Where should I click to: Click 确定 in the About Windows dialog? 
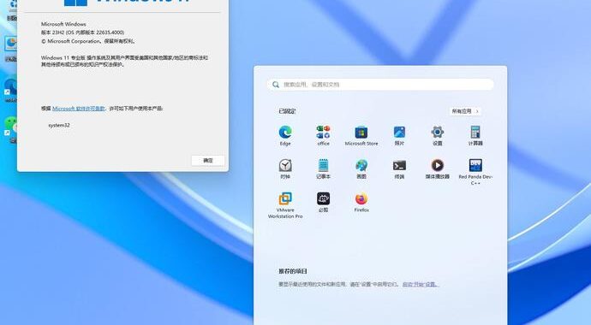[208, 160]
